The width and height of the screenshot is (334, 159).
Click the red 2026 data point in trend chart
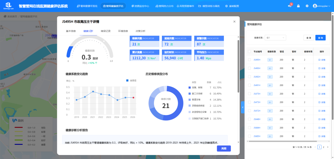click(133, 98)
